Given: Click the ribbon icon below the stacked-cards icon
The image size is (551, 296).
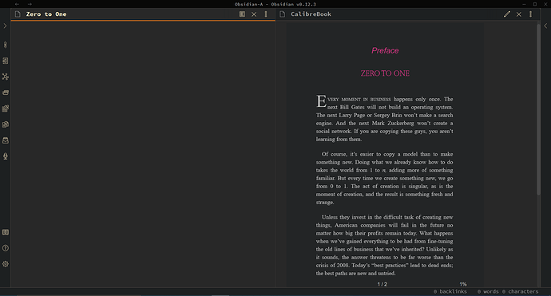Looking at the screenshot, I should coord(6,109).
